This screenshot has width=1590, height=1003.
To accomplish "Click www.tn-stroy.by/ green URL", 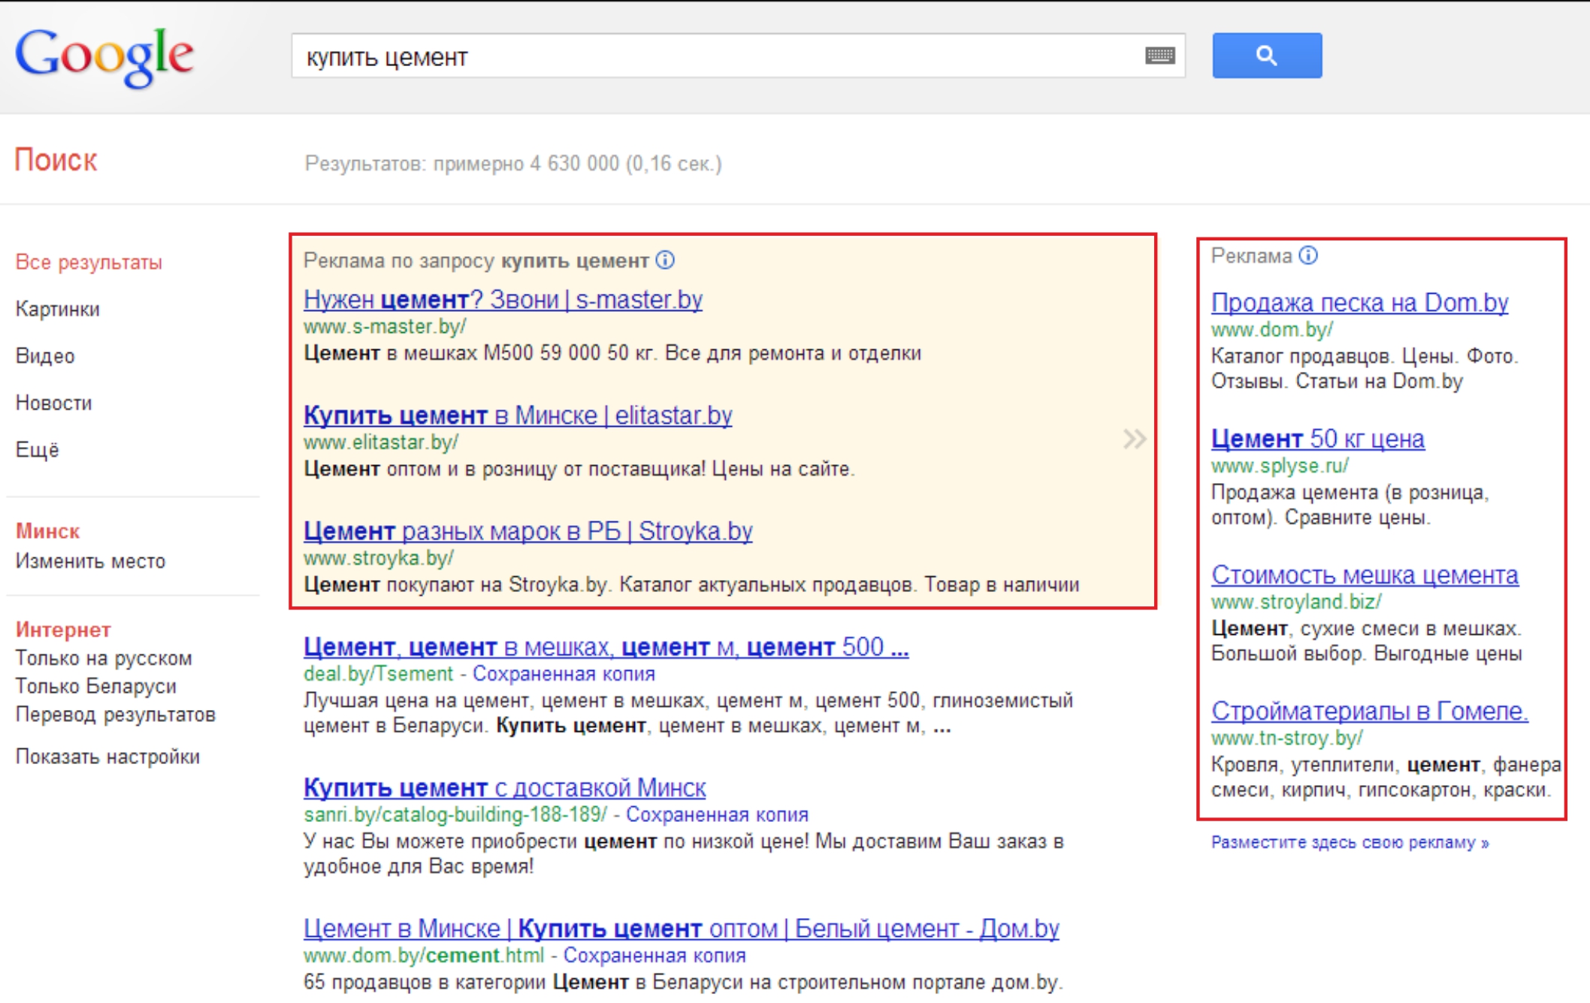I will point(1286,739).
